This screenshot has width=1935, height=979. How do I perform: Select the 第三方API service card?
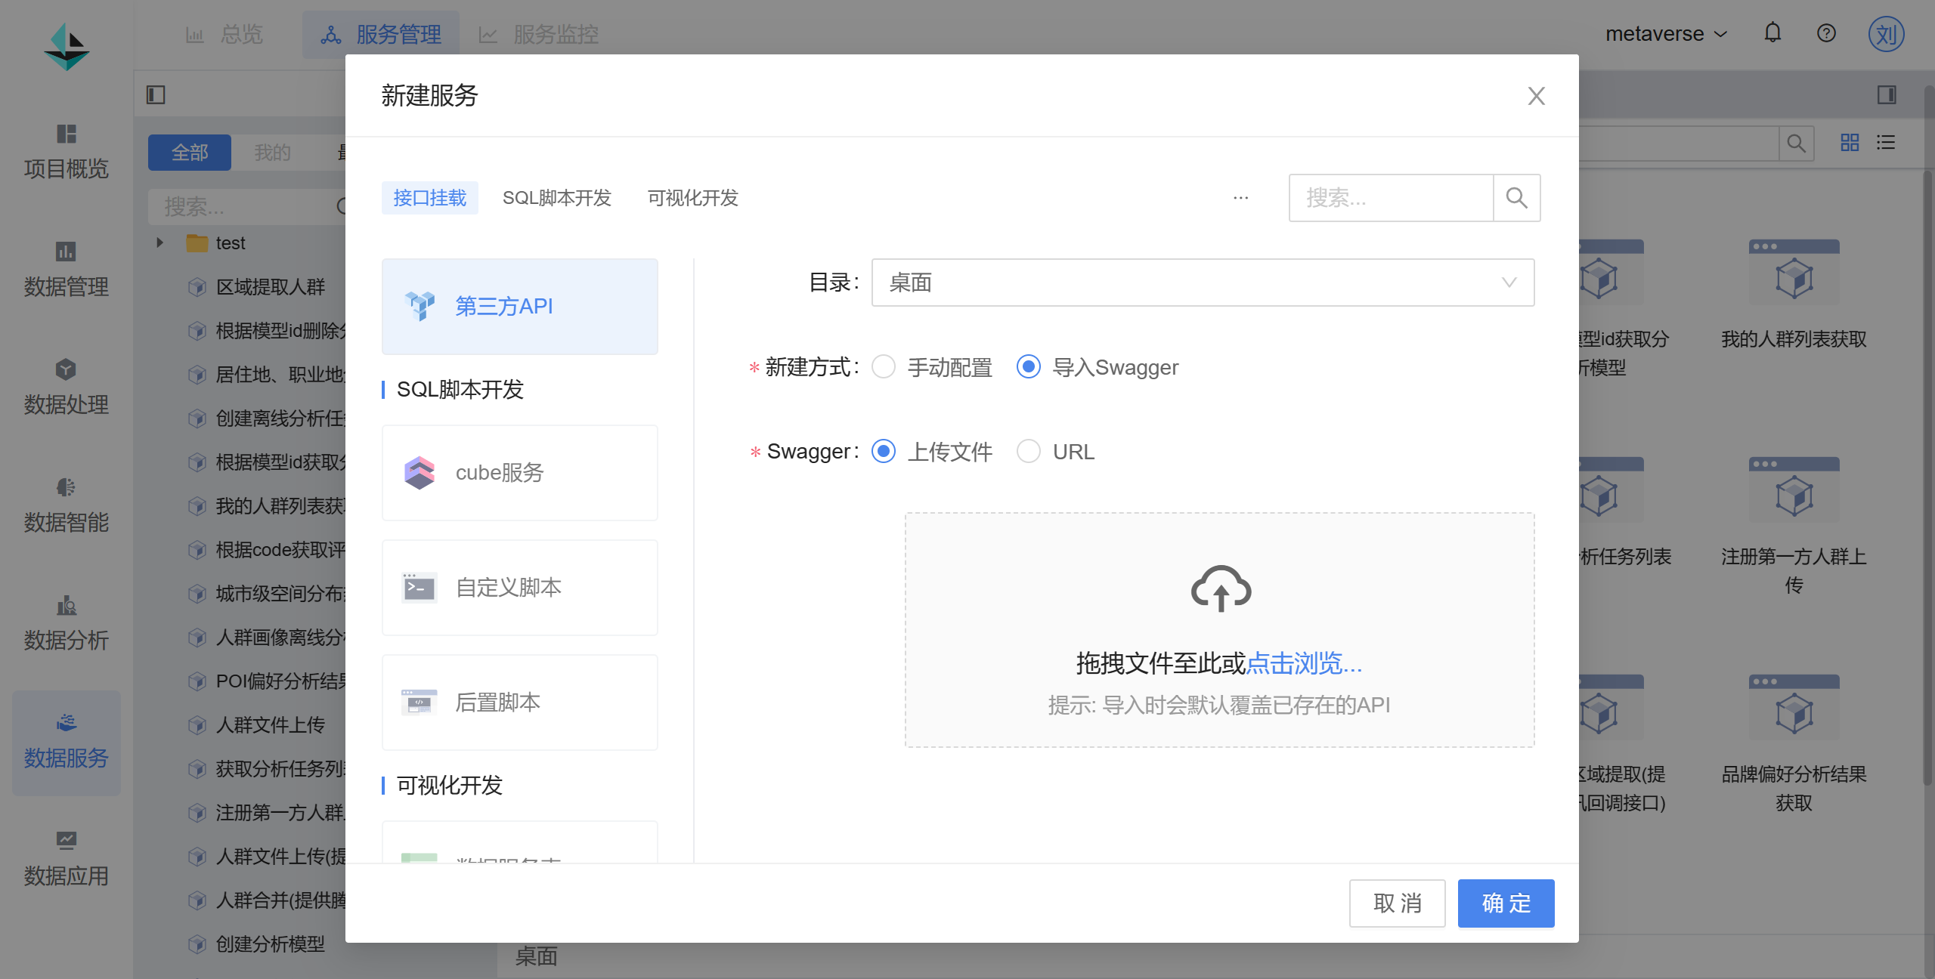(520, 307)
